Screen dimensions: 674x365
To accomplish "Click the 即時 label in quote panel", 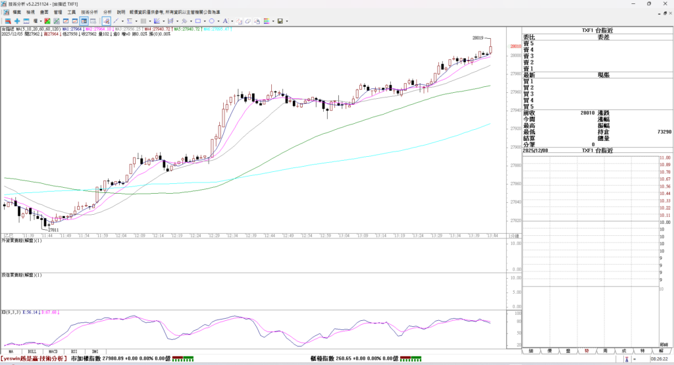I will 663,344.
